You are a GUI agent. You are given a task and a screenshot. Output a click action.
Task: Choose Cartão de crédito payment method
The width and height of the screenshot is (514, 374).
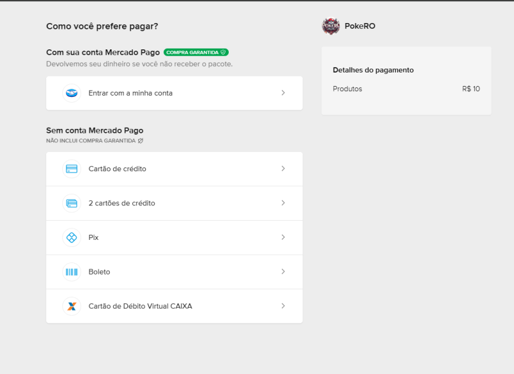(x=118, y=169)
